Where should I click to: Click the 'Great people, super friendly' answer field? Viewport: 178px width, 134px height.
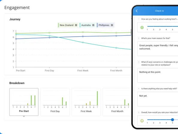158,49
